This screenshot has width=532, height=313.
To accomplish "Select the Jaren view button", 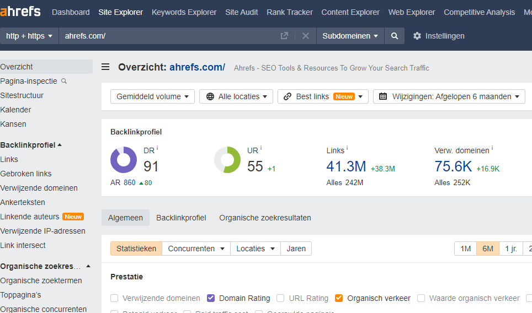I will pyautogui.click(x=296, y=249).
